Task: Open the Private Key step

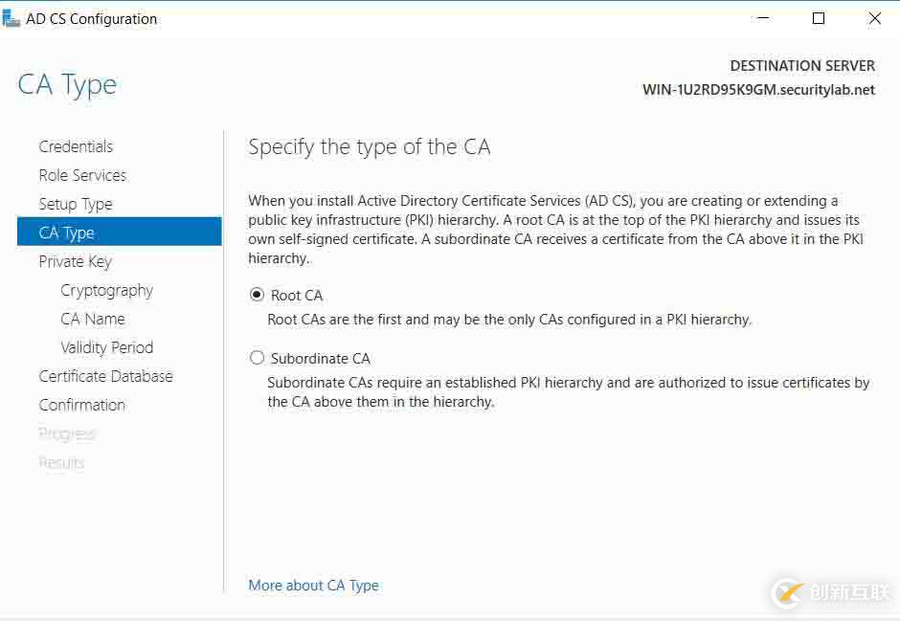Action: coord(75,261)
